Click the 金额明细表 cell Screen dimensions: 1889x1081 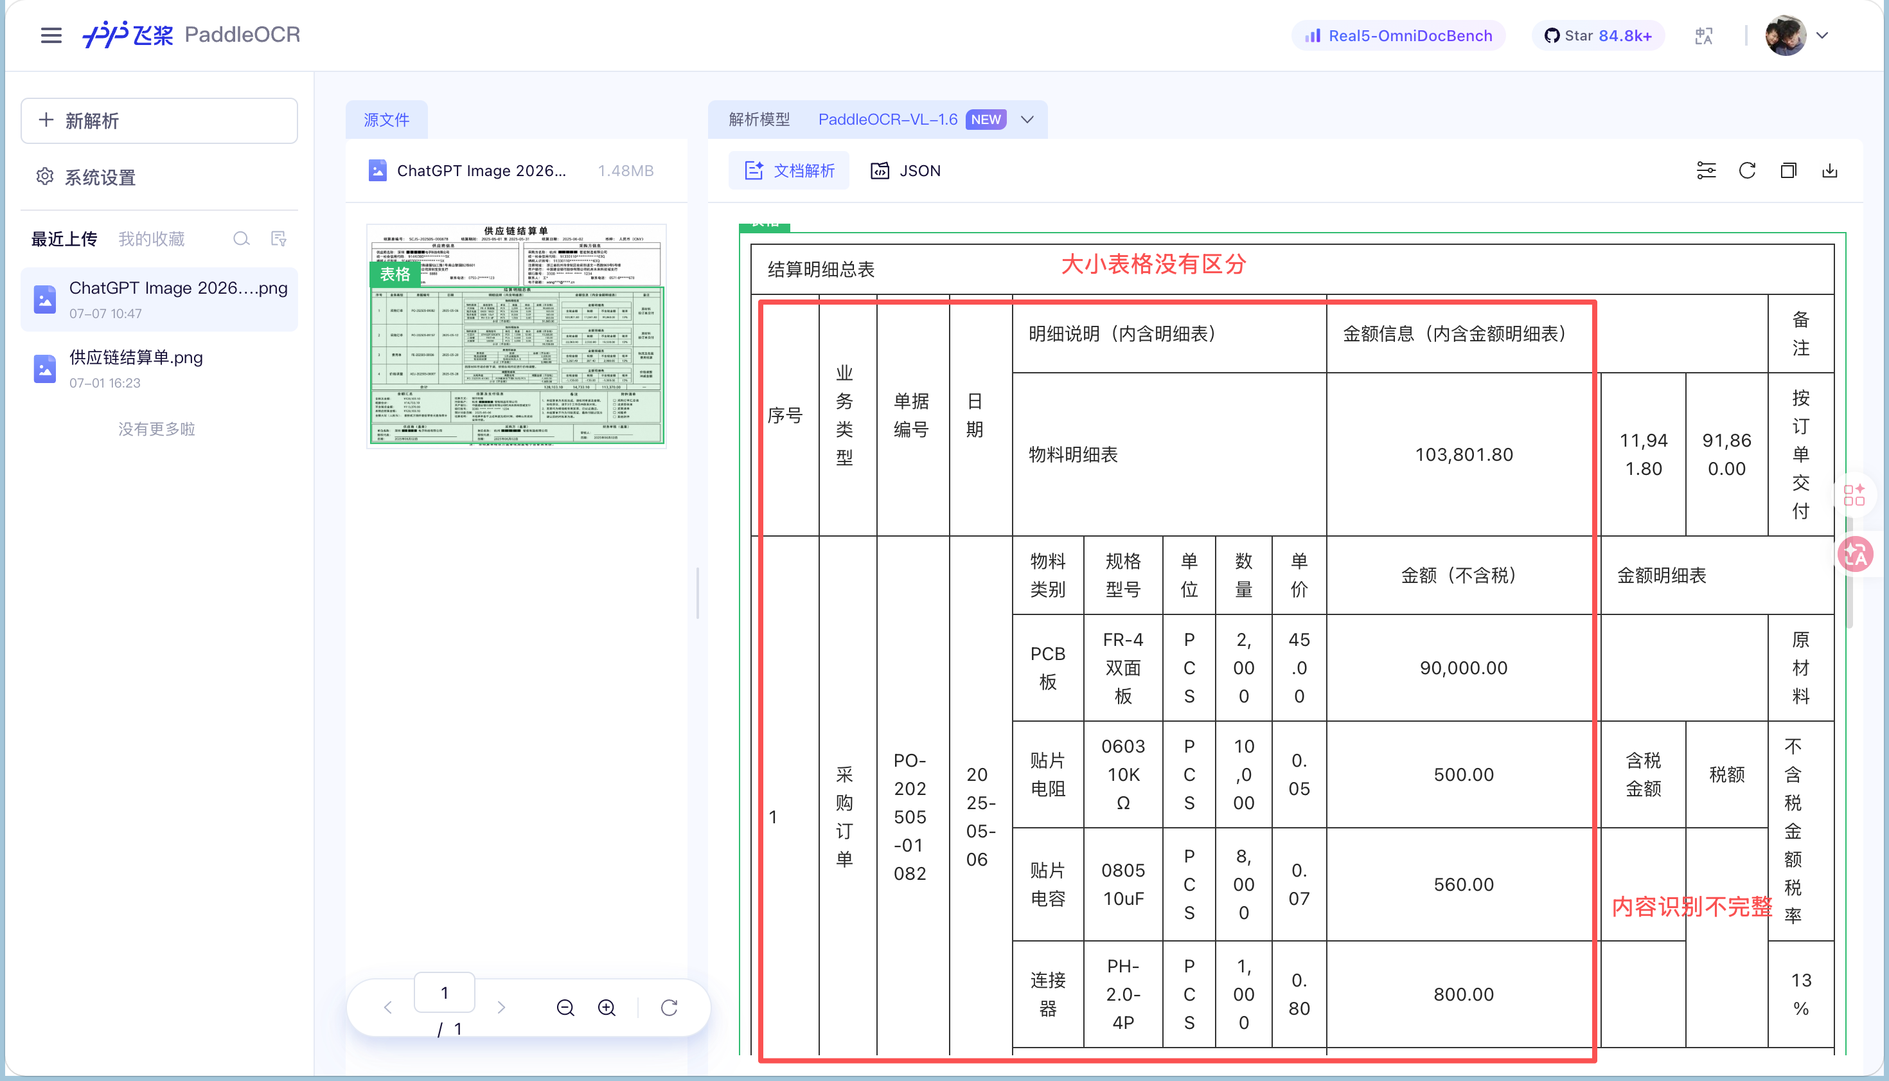[1717, 575]
